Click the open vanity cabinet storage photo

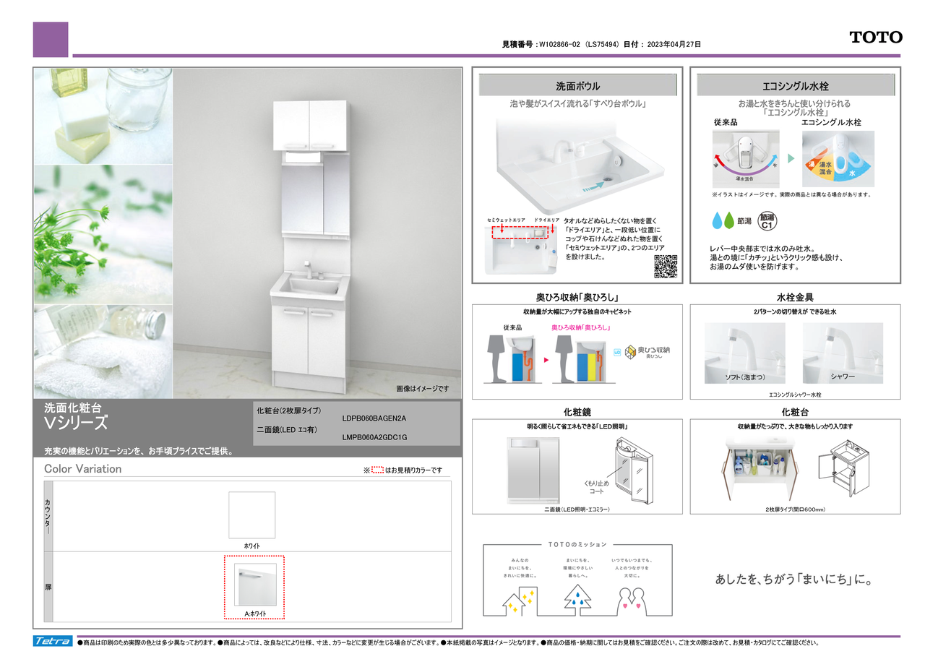(x=761, y=468)
